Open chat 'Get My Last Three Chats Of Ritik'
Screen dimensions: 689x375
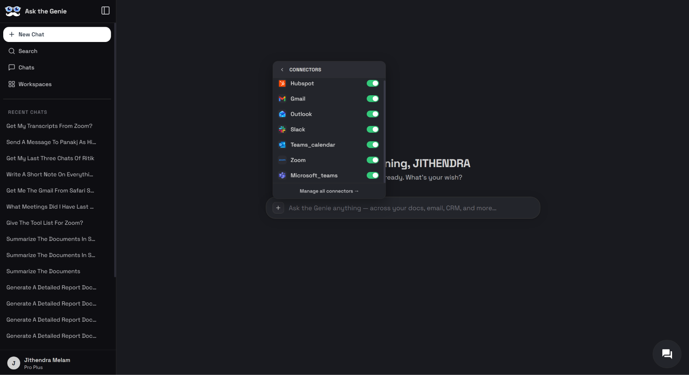(x=50, y=158)
